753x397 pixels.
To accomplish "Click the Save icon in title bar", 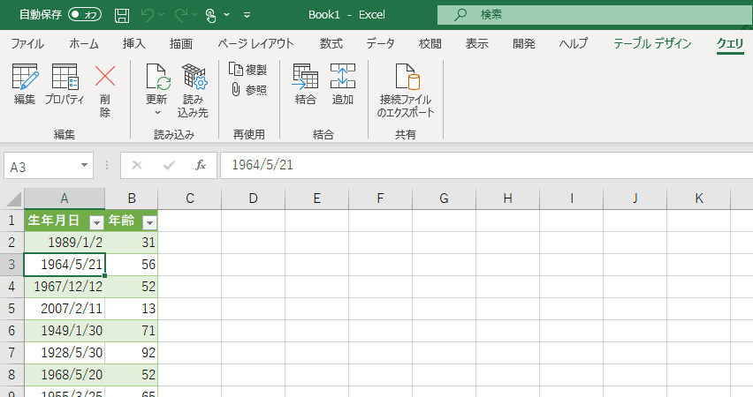I will click(122, 15).
